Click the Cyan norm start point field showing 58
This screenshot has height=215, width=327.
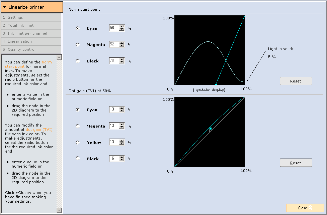click(114, 28)
